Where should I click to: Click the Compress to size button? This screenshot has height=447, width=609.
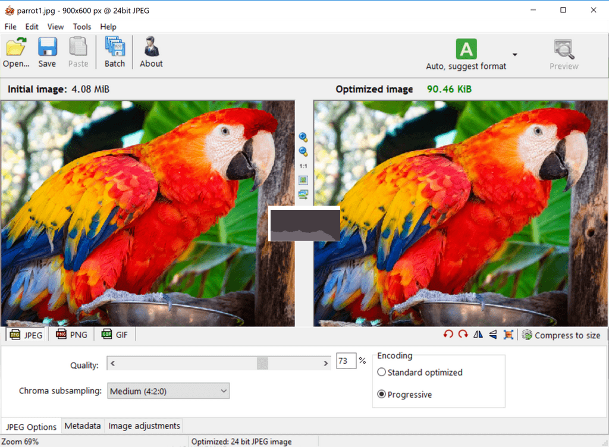point(561,335)
